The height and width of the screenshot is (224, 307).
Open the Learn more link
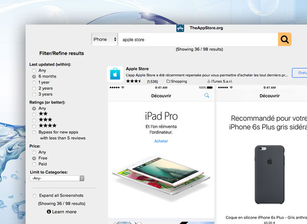point(64,212)
